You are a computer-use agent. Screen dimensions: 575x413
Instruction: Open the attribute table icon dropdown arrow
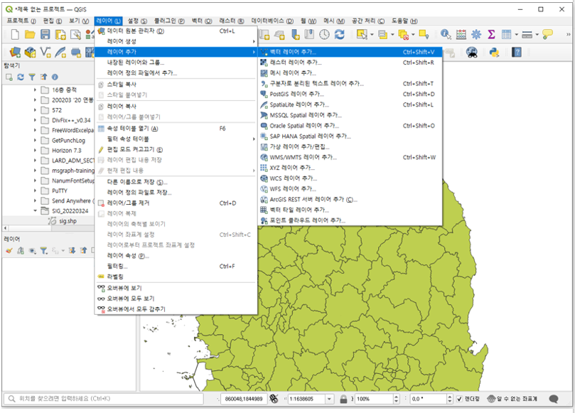(x=516, y=35)
